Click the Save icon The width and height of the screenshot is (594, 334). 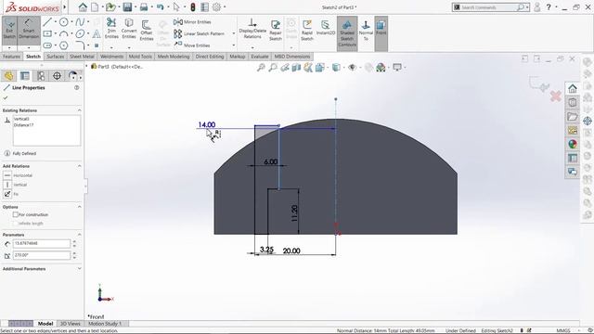(x=127, y=6)
